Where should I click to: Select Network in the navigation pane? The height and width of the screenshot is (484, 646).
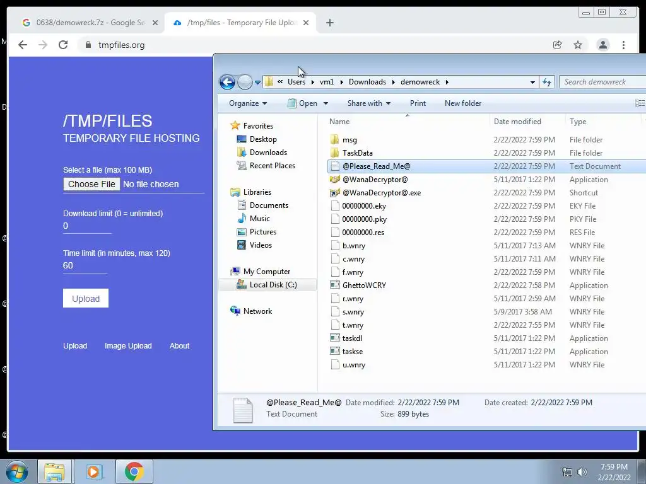coord(257,311)
